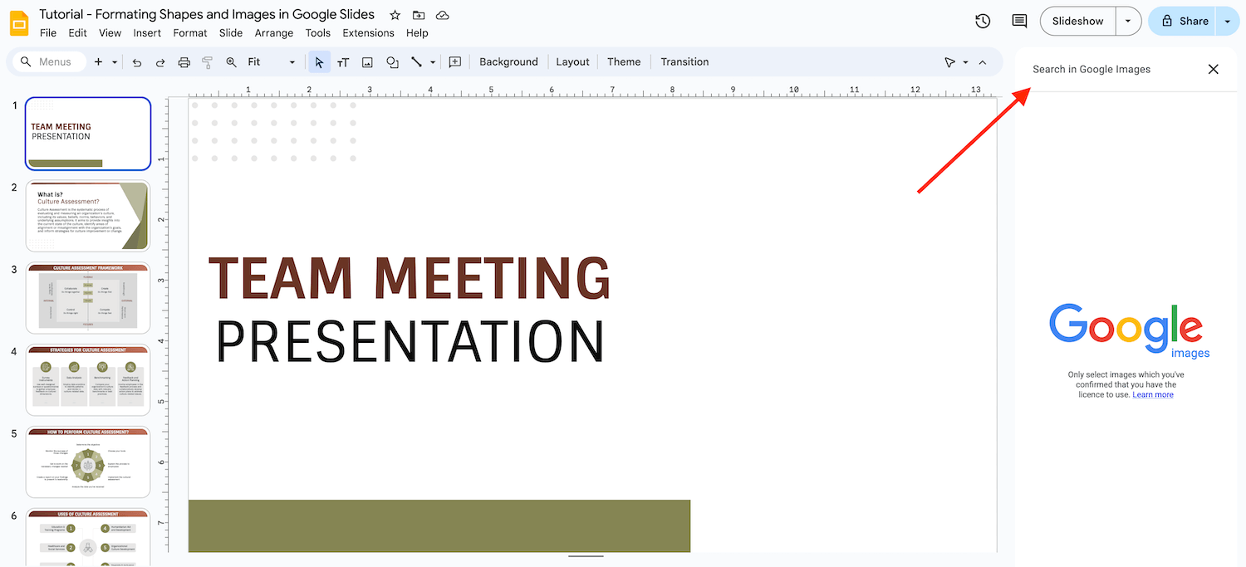This screenshot has width=1246, height=567.
Task: Open the Arrange menu
Action: coord(274,33)
